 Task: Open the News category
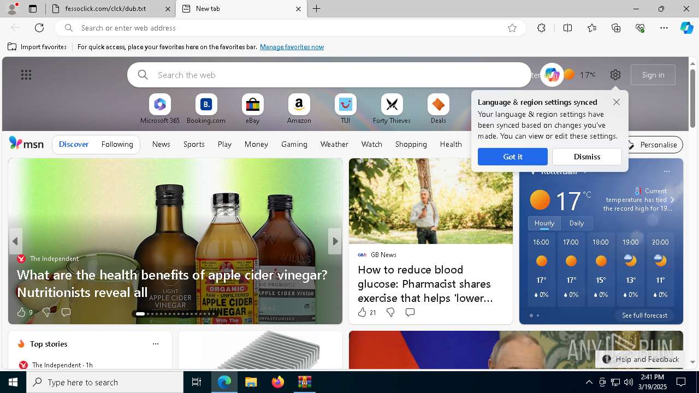[161, 144]
